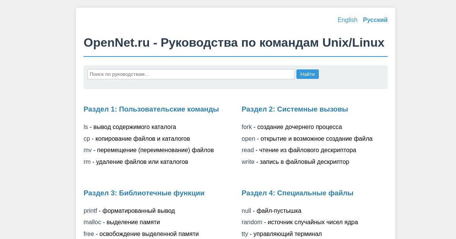
Task: View the fork system call manual
Action: 247,127
